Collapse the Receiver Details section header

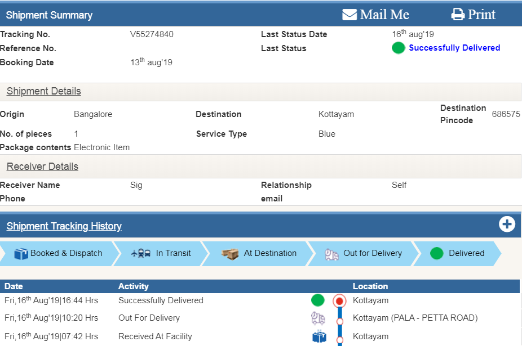[x=43, y=167]
